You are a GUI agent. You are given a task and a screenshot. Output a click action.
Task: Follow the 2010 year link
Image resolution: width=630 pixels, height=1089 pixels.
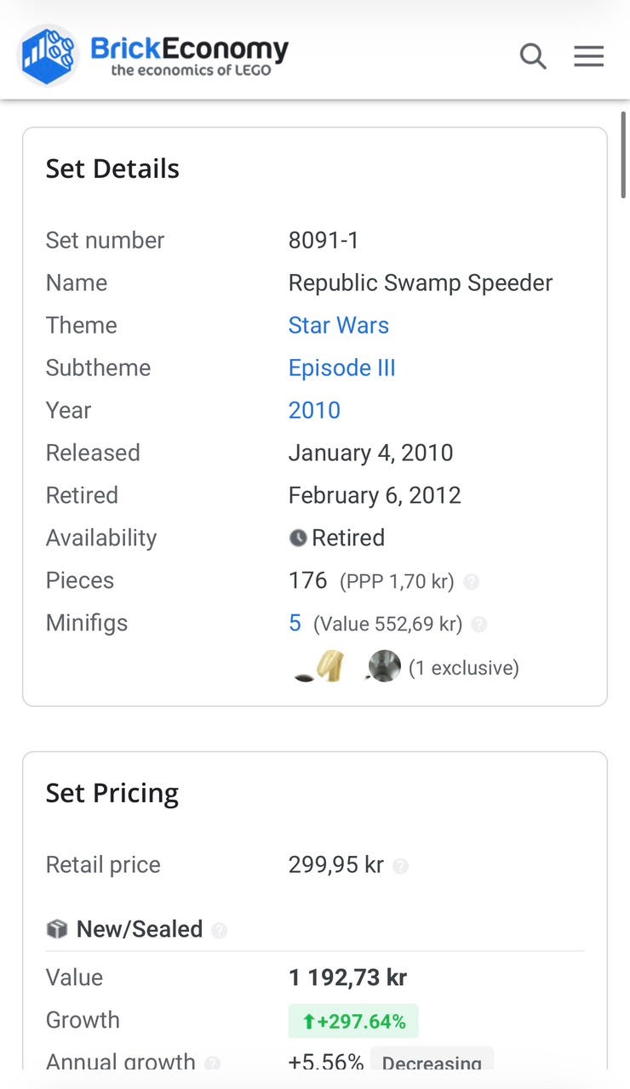314,410
